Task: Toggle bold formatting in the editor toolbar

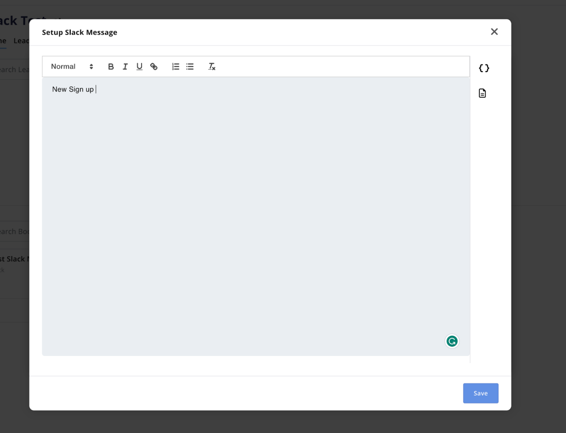Action: coord(111,67)
